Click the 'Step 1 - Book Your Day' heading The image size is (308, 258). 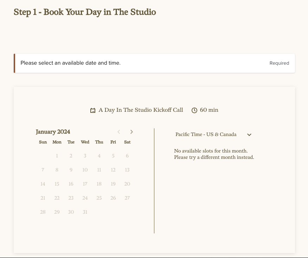85,12
